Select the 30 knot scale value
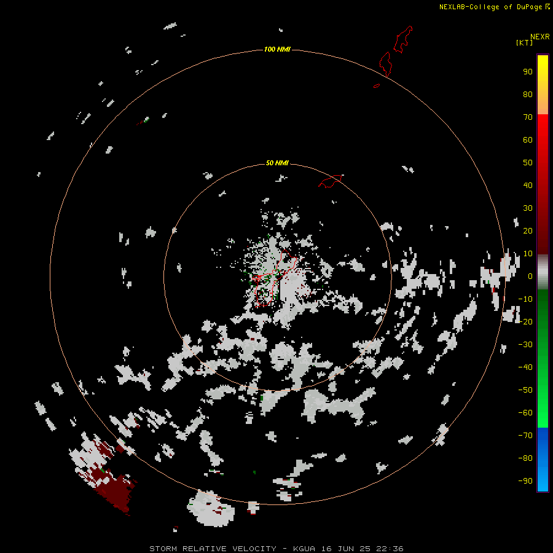This screenshot has width=553, height=553. coord(528,208)
